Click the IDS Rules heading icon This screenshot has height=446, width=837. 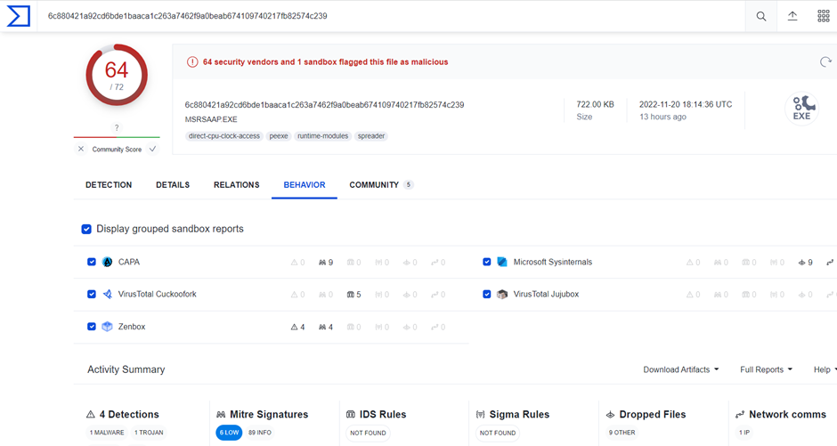point(351,415)
